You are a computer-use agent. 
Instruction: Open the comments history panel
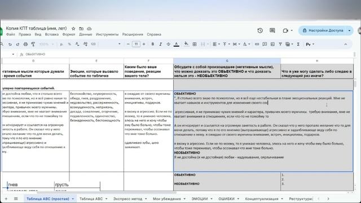pyautogui.click(x=272, y=30)
